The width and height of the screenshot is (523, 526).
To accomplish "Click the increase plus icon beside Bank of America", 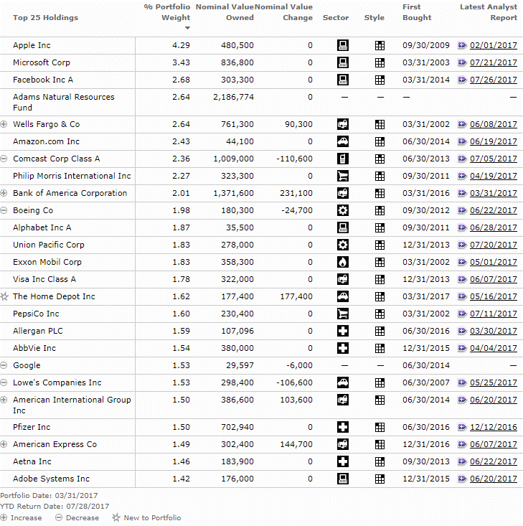I will point(4,193).
